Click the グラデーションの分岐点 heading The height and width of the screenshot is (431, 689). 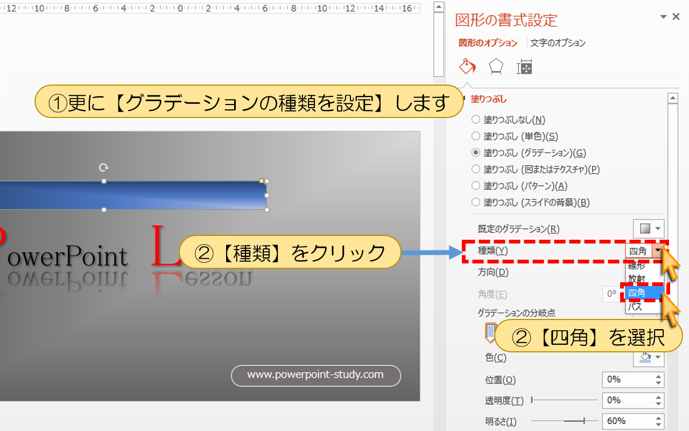pos(516,312)
